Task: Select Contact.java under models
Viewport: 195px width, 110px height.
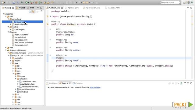Action: point(19,30)
